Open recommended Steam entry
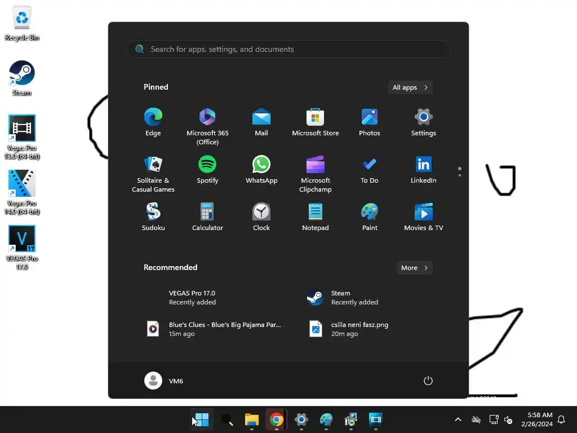The width and height of the screenshot is (577, 433). [x=368, y=298]
